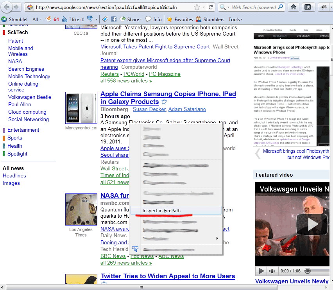Switch to Headlines view
Screen dimensions: 333x290
click(14, 176)
